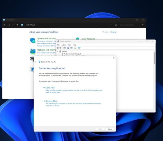
Task: Refresh the Control Panel view
Action: (x=116, y=25)
